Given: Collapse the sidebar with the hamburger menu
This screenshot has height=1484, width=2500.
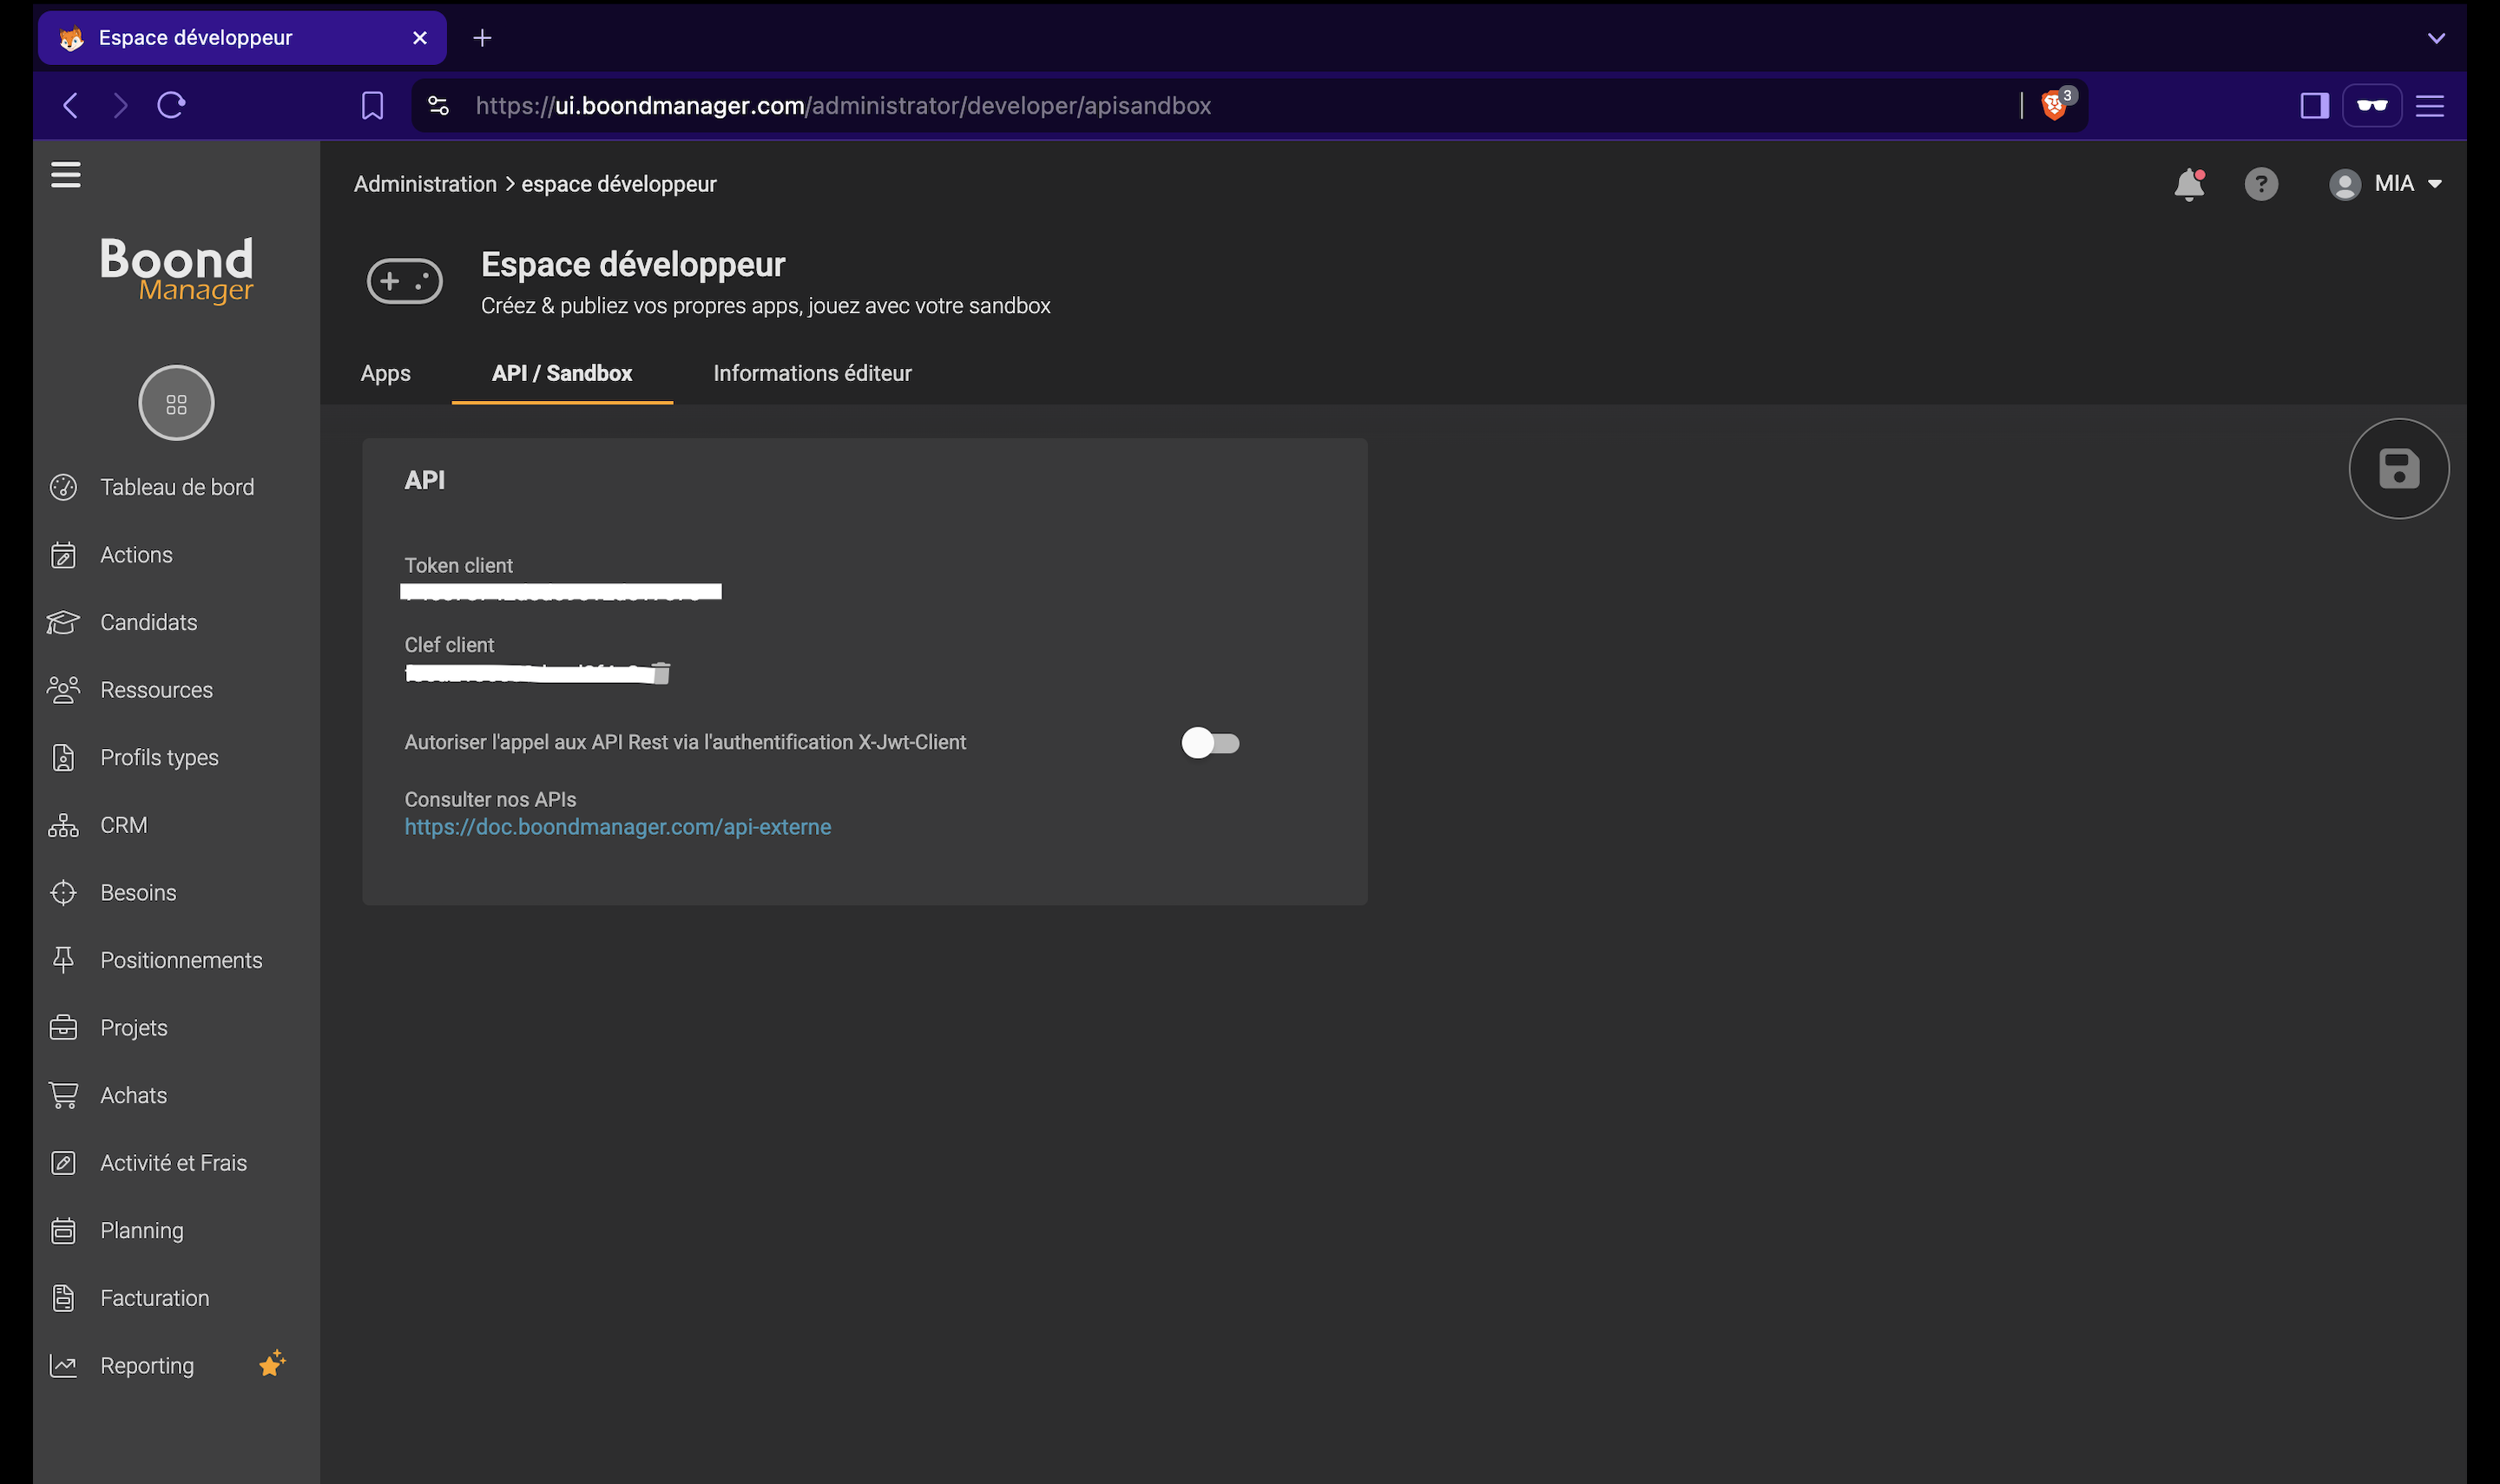Looking at the screenshot, I should click(x=66, y=175).
